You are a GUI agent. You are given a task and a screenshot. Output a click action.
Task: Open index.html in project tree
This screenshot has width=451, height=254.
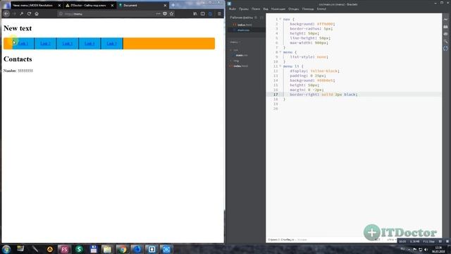pyautogui.click(x=241, y=66)
